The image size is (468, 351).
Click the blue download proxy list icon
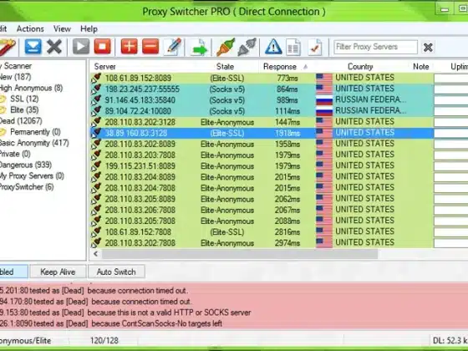[33, 47]
